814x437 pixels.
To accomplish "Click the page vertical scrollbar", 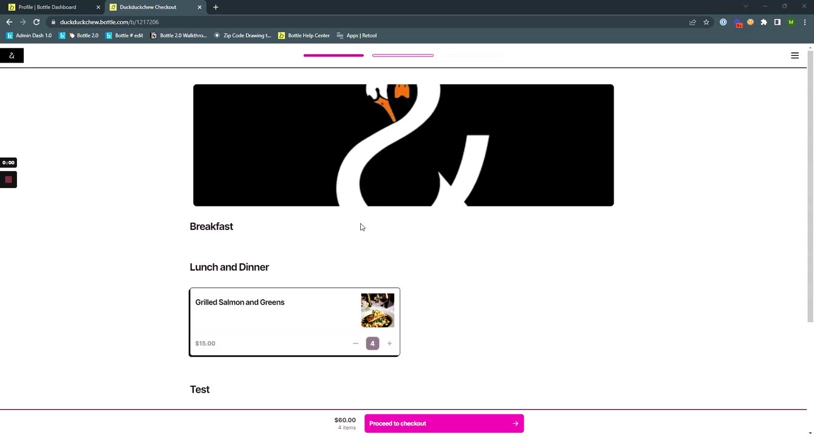I will coord(810,187).
